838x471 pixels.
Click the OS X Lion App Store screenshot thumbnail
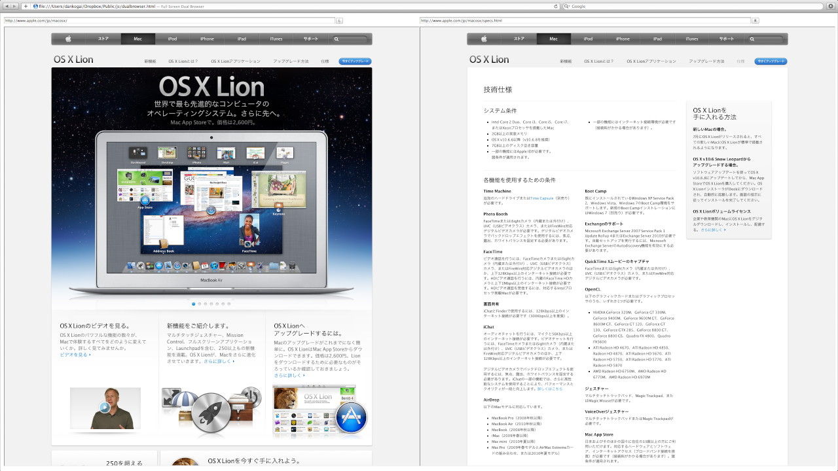click(314, 410)
